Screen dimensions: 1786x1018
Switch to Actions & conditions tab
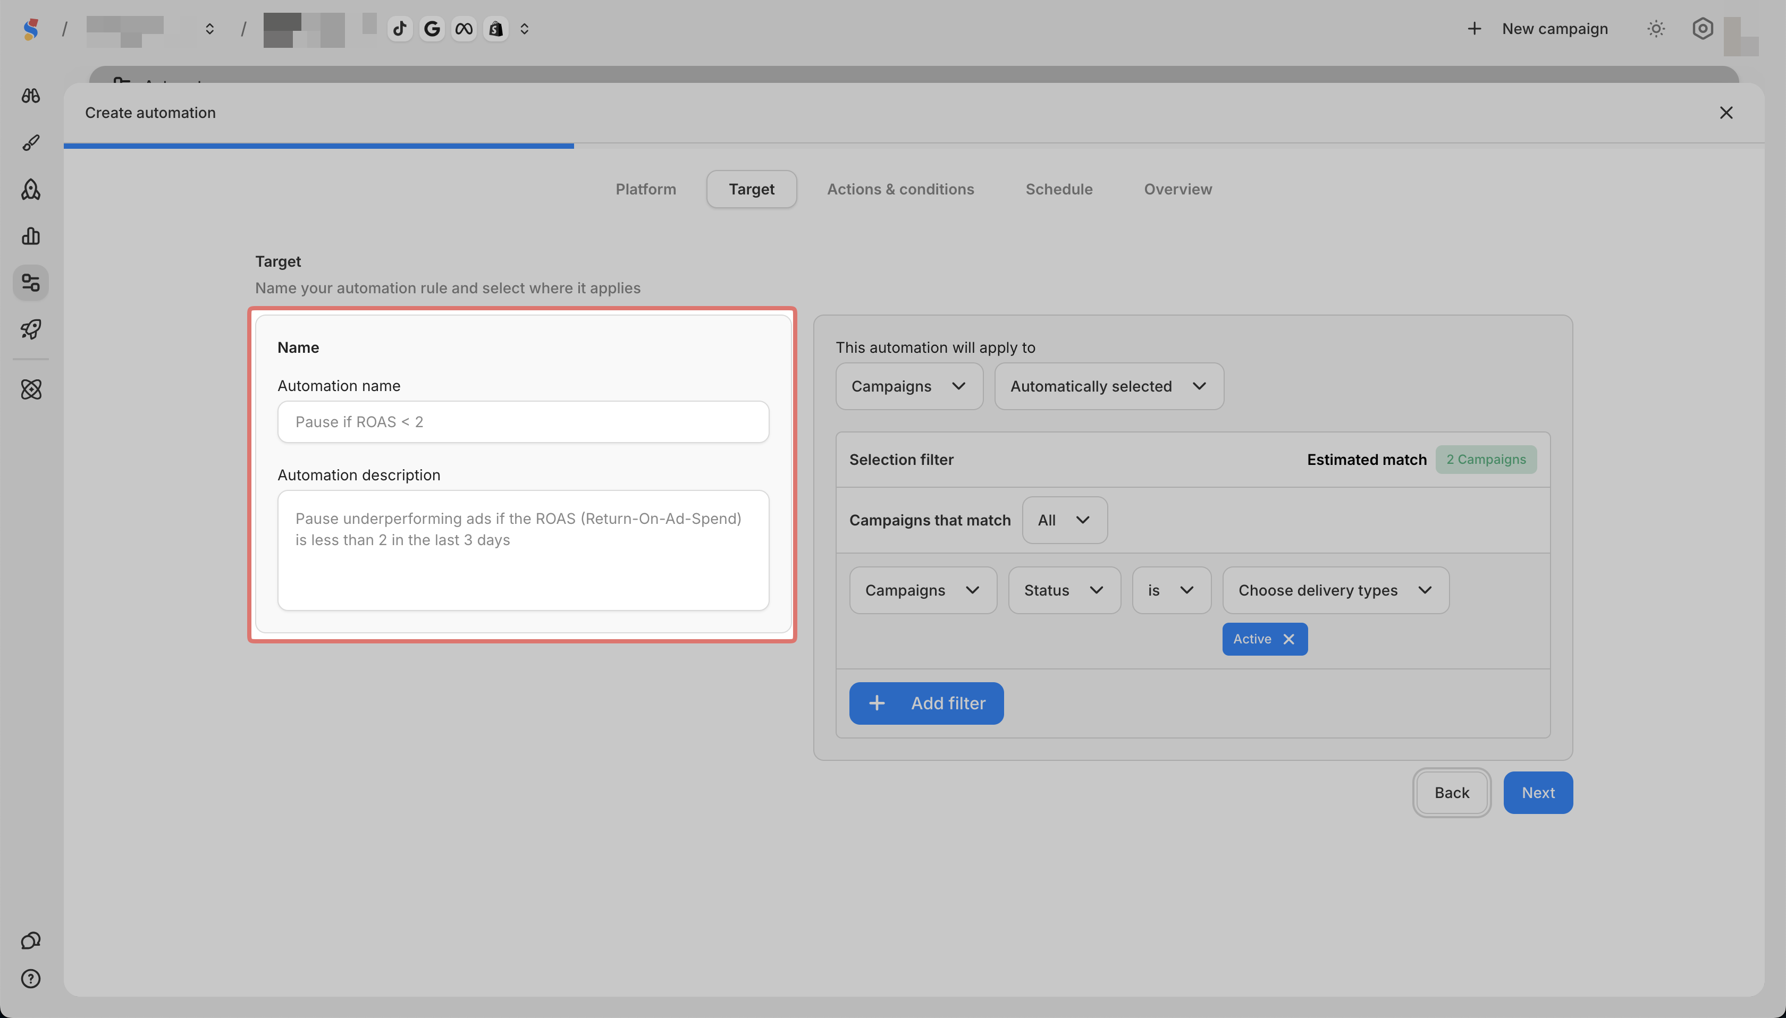click(900, 189)
